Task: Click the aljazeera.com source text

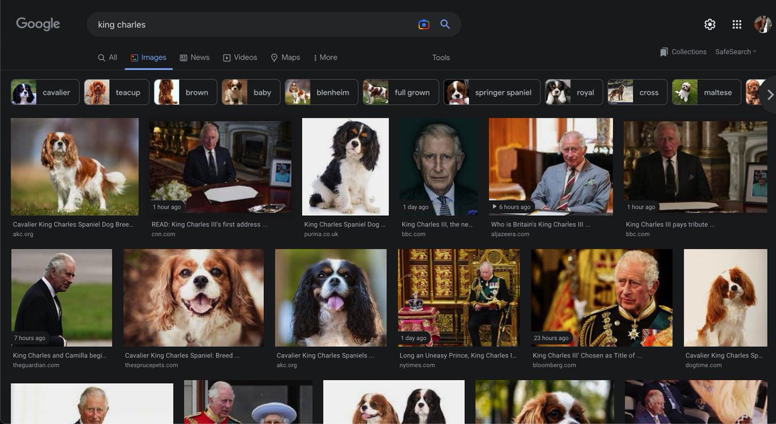Action: [510, 234]
